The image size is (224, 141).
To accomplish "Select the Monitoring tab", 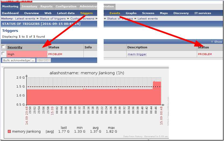I will point(10,6).
